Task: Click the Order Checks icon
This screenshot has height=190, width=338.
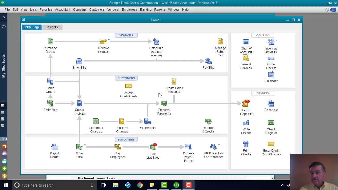Action: click(x=271, y=58)
